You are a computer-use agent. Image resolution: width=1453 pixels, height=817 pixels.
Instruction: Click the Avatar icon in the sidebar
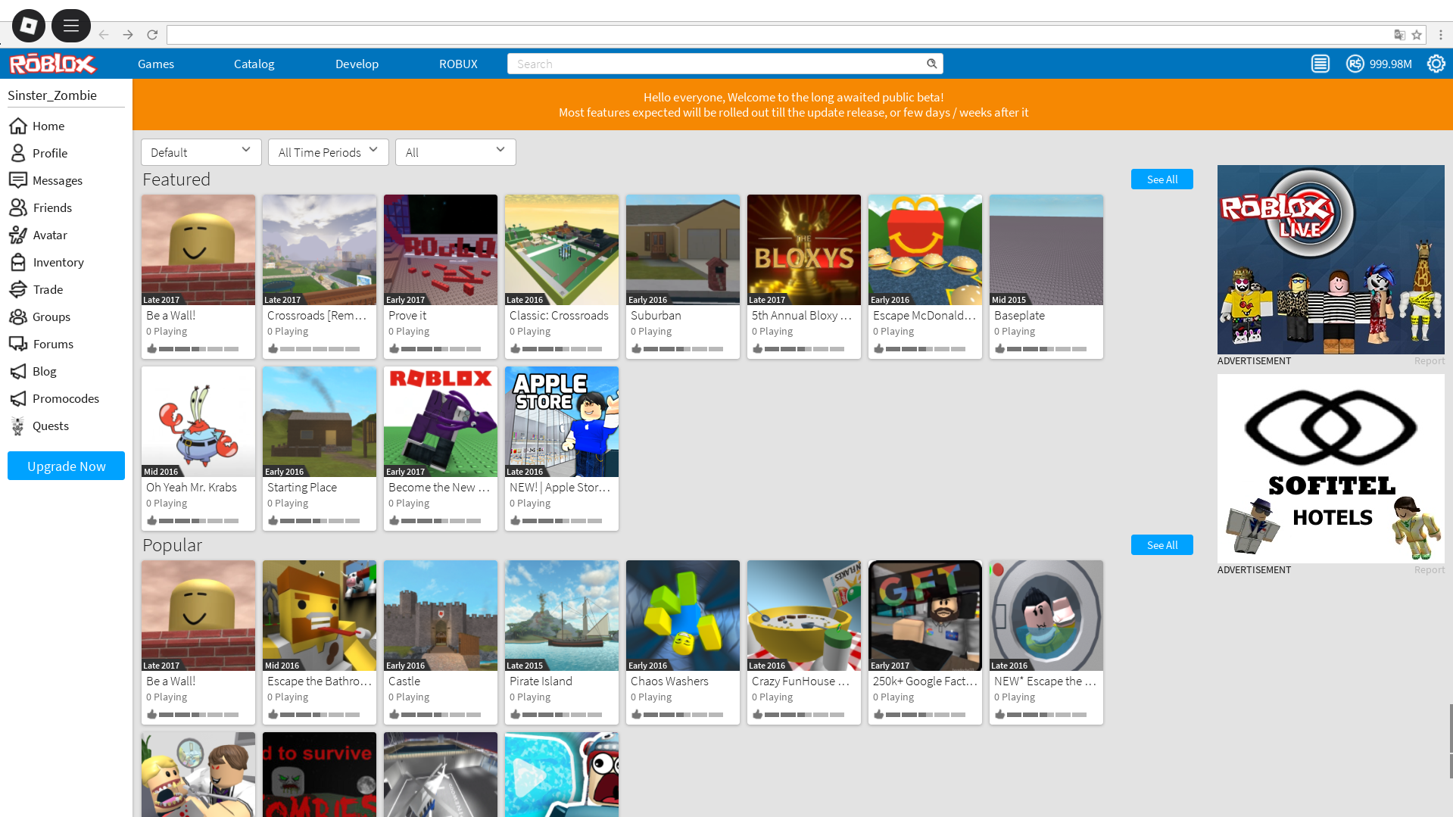[x=18, y=235]
